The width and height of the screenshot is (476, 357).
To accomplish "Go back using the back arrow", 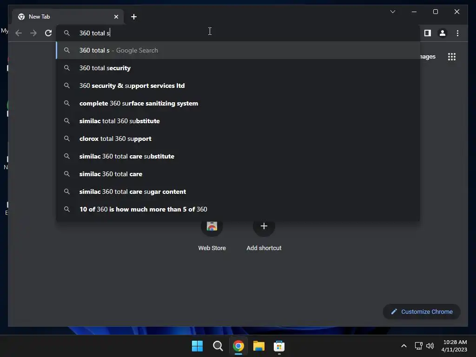I will point(19,33).
